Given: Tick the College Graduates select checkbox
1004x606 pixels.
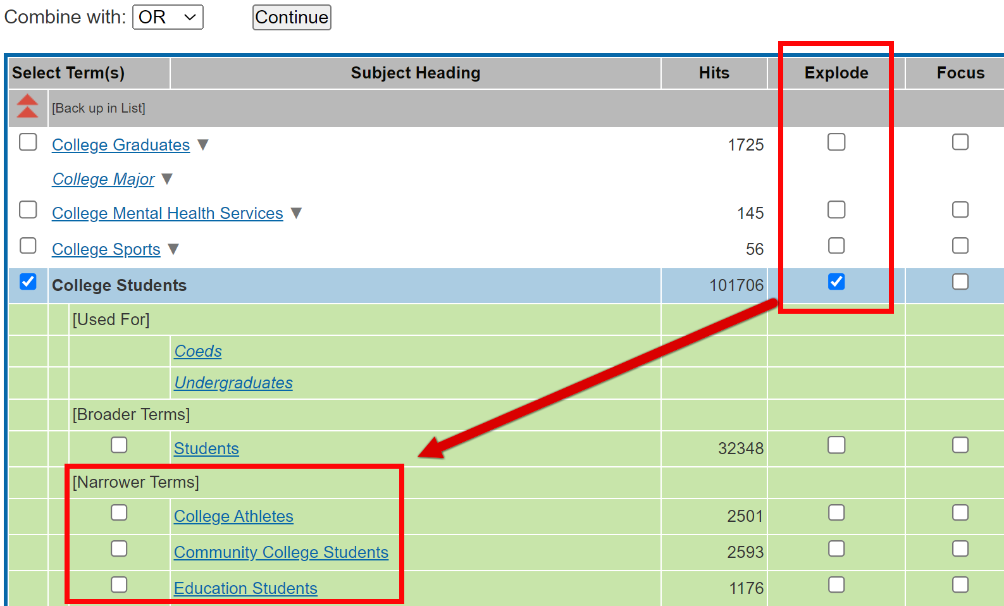Looking at the screenshot, I should [28, 142].
